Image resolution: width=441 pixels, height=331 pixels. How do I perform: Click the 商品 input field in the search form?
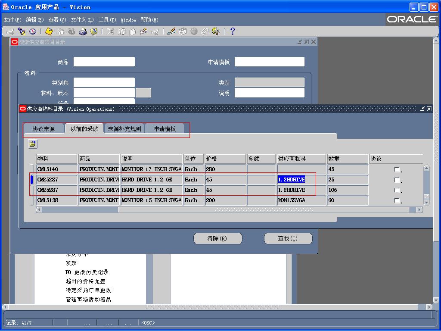pyautogui.click(x=104, y=62)
